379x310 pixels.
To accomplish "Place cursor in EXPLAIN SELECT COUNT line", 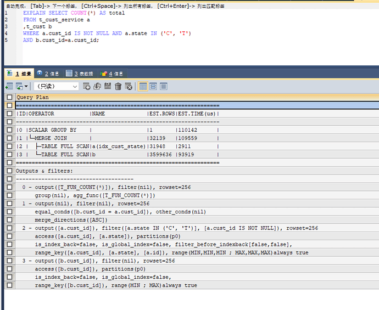I will (x=74, y=13).
